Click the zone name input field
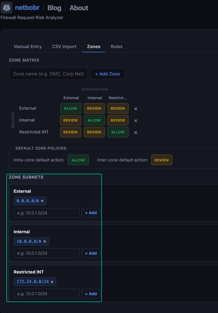Screen dimensions: 218x313 (48, 74)
